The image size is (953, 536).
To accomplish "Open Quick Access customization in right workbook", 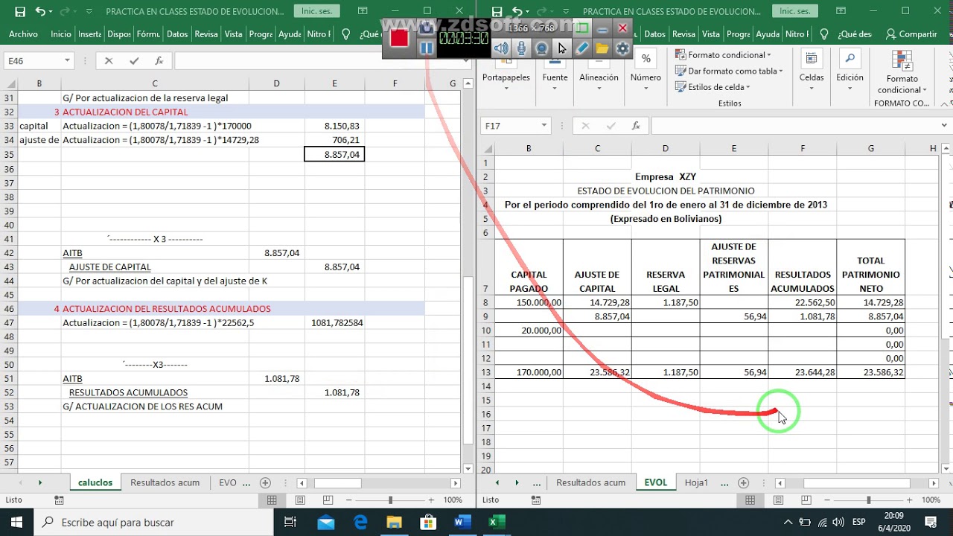I will [x=566, y=12].
